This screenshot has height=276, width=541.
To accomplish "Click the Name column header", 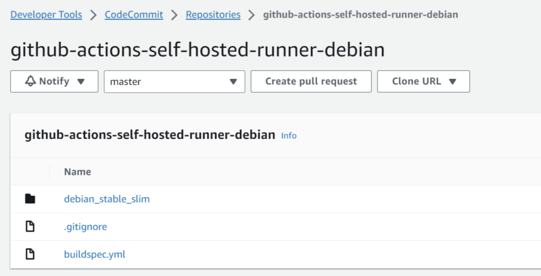I will coord(78,171).
